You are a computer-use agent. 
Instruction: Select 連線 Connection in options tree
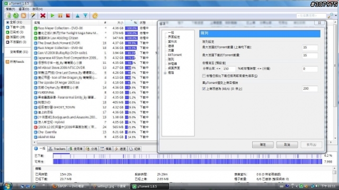click(x=171, y=46)
